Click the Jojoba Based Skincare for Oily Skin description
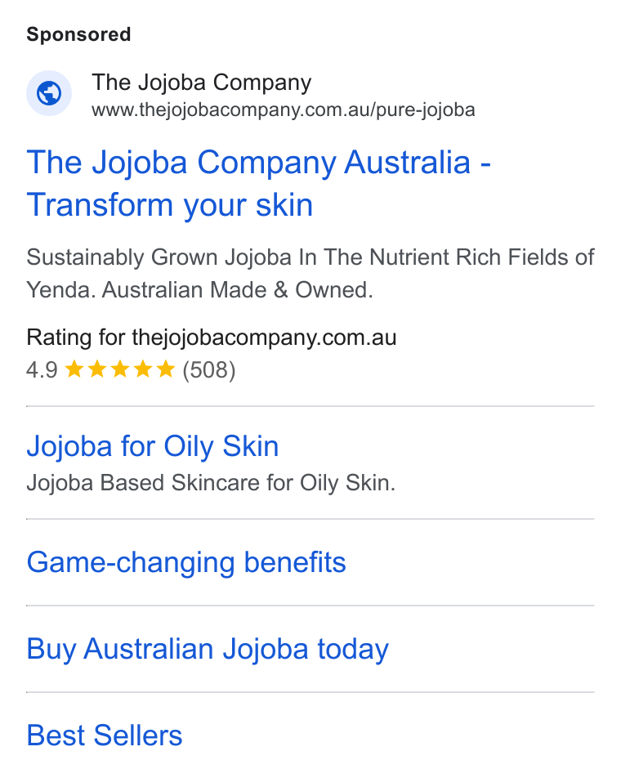The image size is (621, 778). pos(211,483)
